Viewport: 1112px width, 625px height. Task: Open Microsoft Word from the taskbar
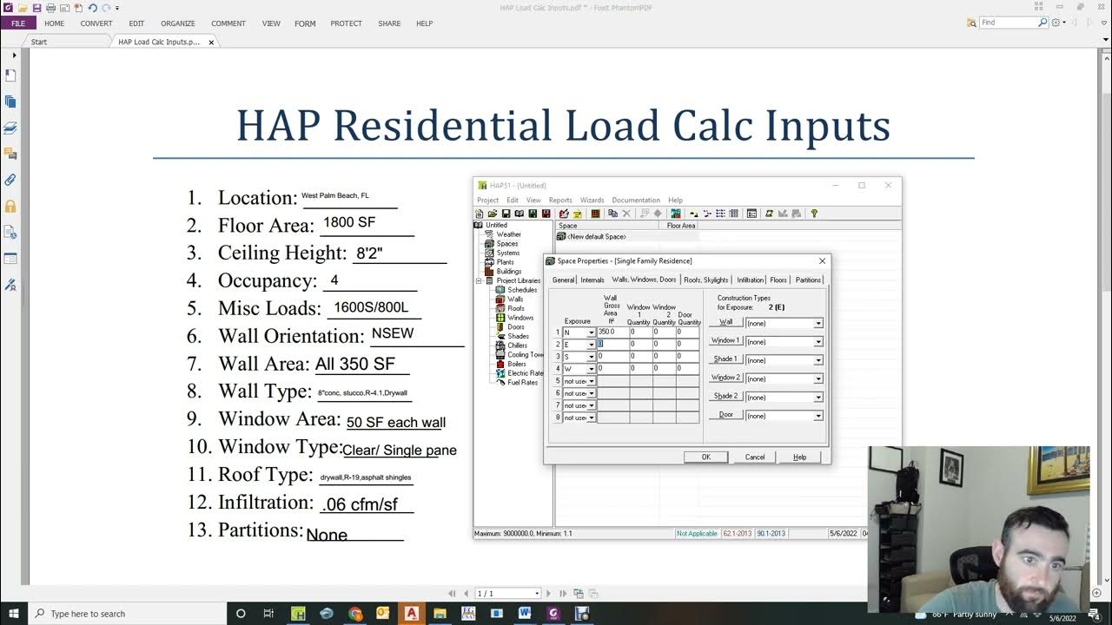[x=525, y=614]
